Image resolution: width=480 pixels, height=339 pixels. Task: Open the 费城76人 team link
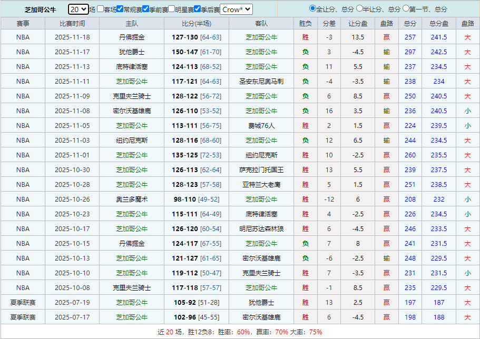click(x=261, y=126)
